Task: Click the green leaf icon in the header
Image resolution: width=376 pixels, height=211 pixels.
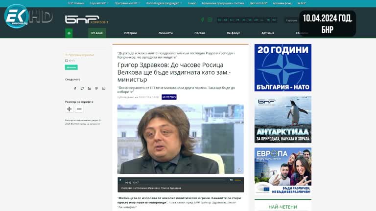Action: pos(202,20)
